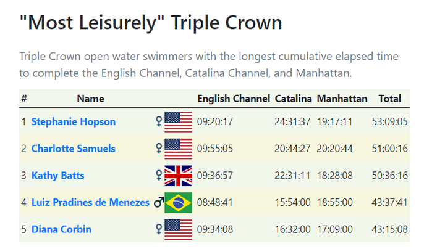Click the "Most Leisurely" Triple Crown heading
Screen dimensions: 445x249
coord(151,22)
